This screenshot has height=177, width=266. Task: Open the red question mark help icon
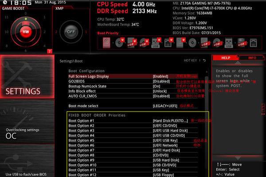point(50,51)
